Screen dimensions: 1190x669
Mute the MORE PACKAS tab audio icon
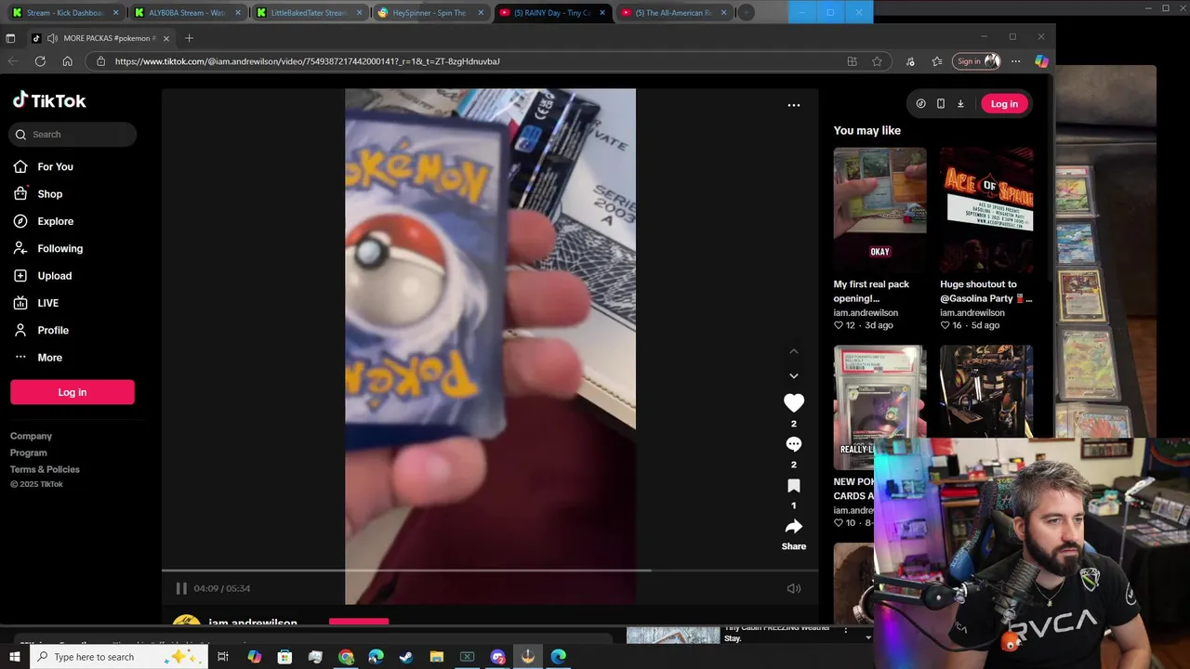tap(52, 38)
